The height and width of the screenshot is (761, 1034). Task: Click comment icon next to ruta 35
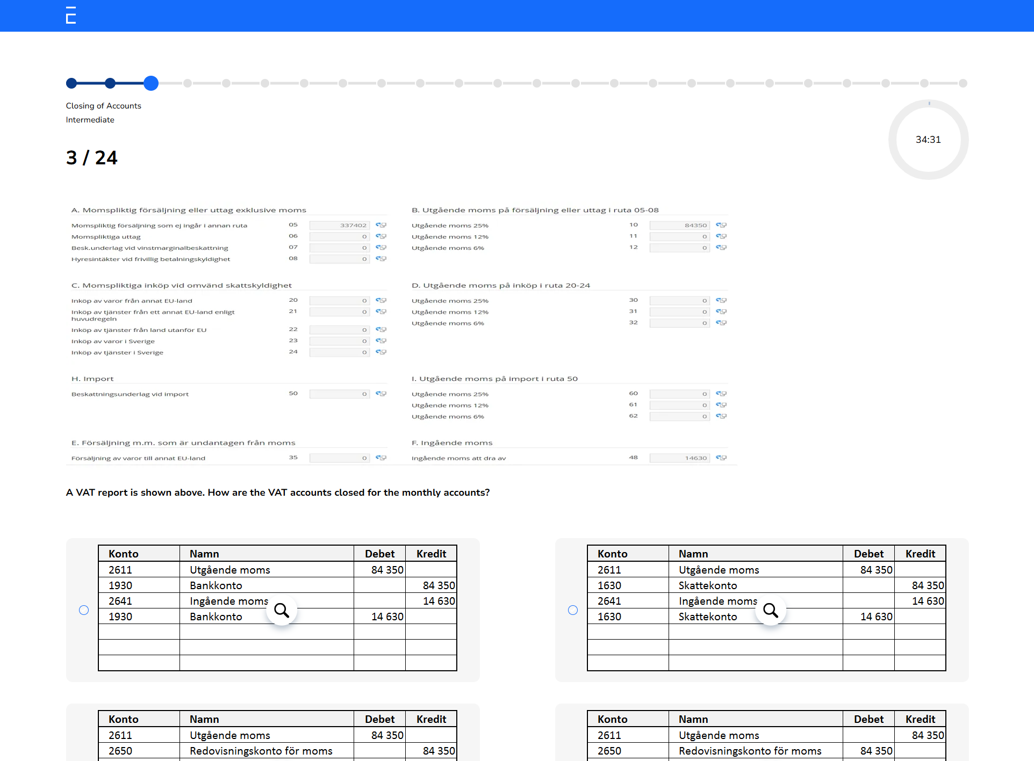pos(381,458)
